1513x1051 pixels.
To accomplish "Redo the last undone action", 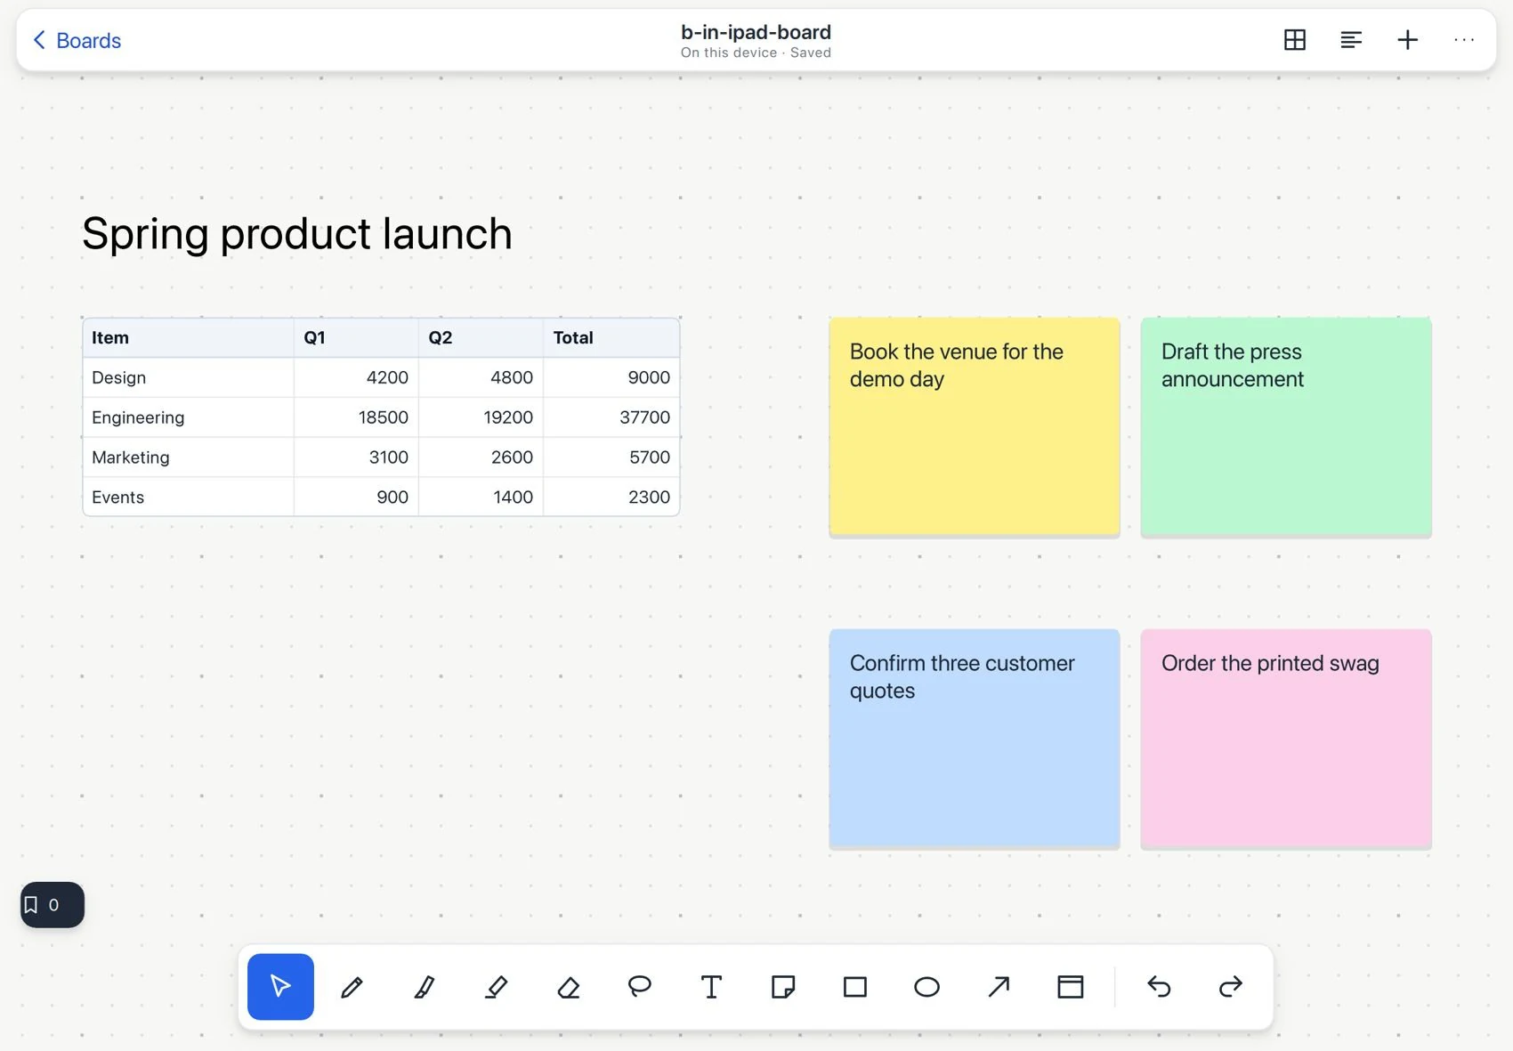I will [x=1231, y=986].
